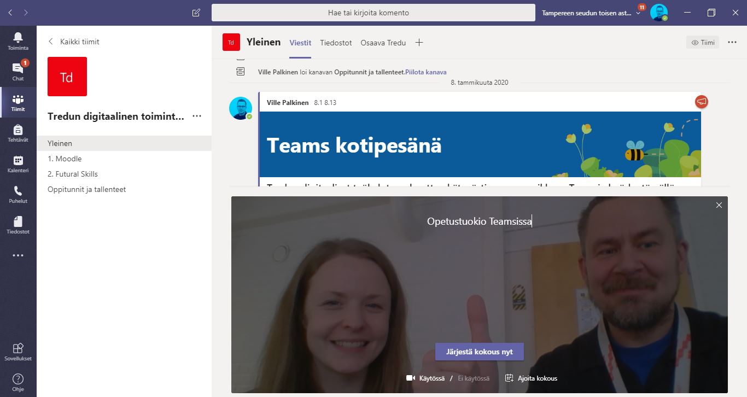
Task: Toggle the camera Käytössä switch
Action: (x=425, y=378)
